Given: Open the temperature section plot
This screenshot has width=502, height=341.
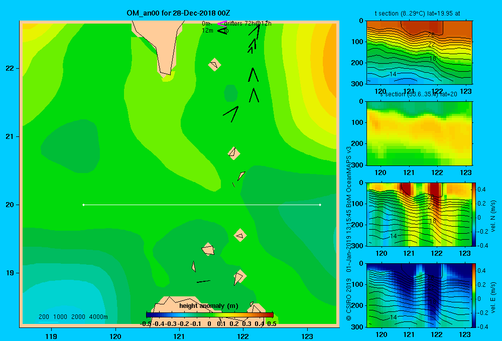Looking at the screenshot, I should tap(419, 53).
